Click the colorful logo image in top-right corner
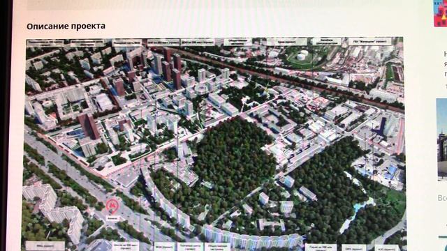447x251 pixels. coord(440,13)
